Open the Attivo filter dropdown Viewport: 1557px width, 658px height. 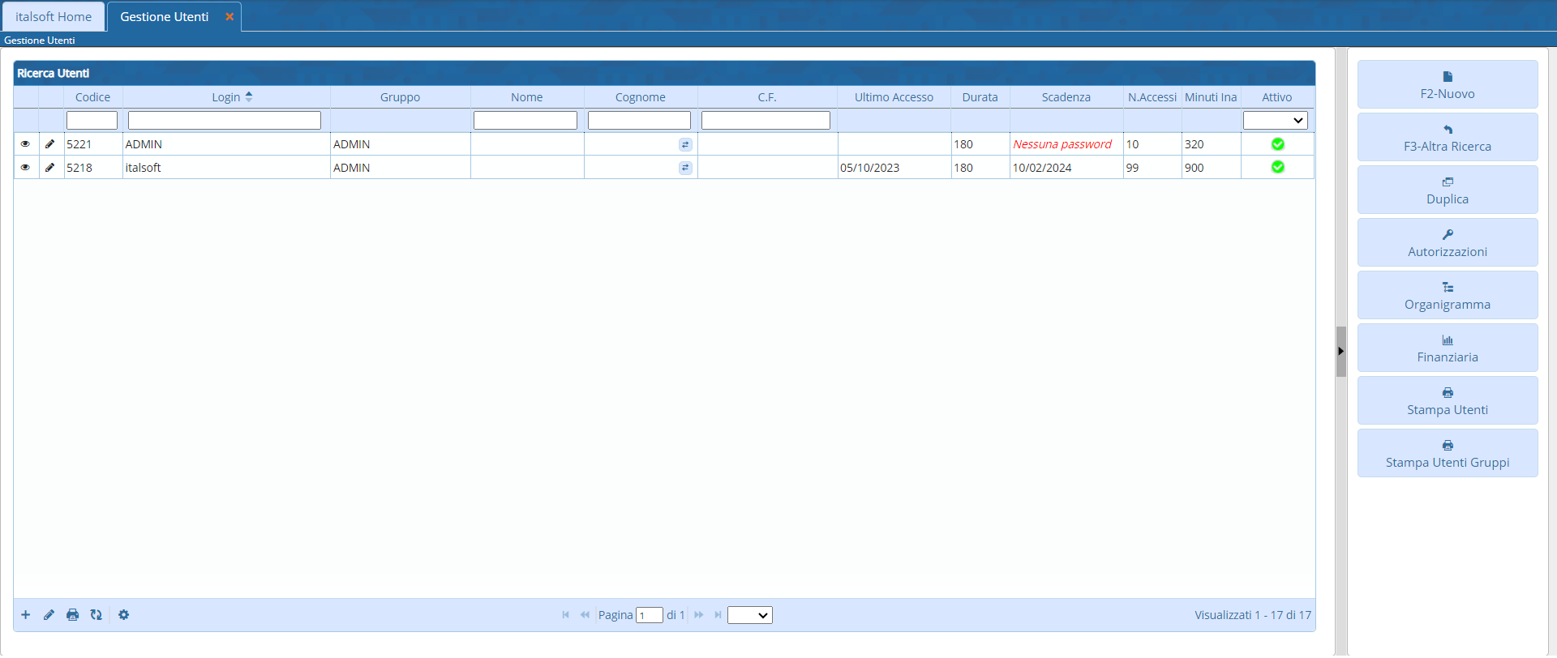[x=1275, y=121]
